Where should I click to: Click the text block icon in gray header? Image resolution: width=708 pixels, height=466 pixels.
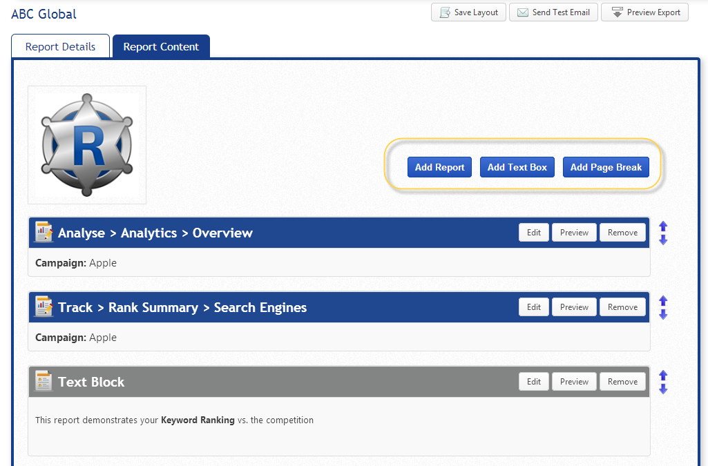tap(44, 382)
